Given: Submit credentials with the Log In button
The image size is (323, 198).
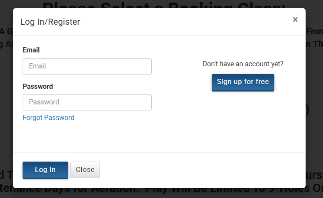Looking at the screenshot, I should [45, 170].
